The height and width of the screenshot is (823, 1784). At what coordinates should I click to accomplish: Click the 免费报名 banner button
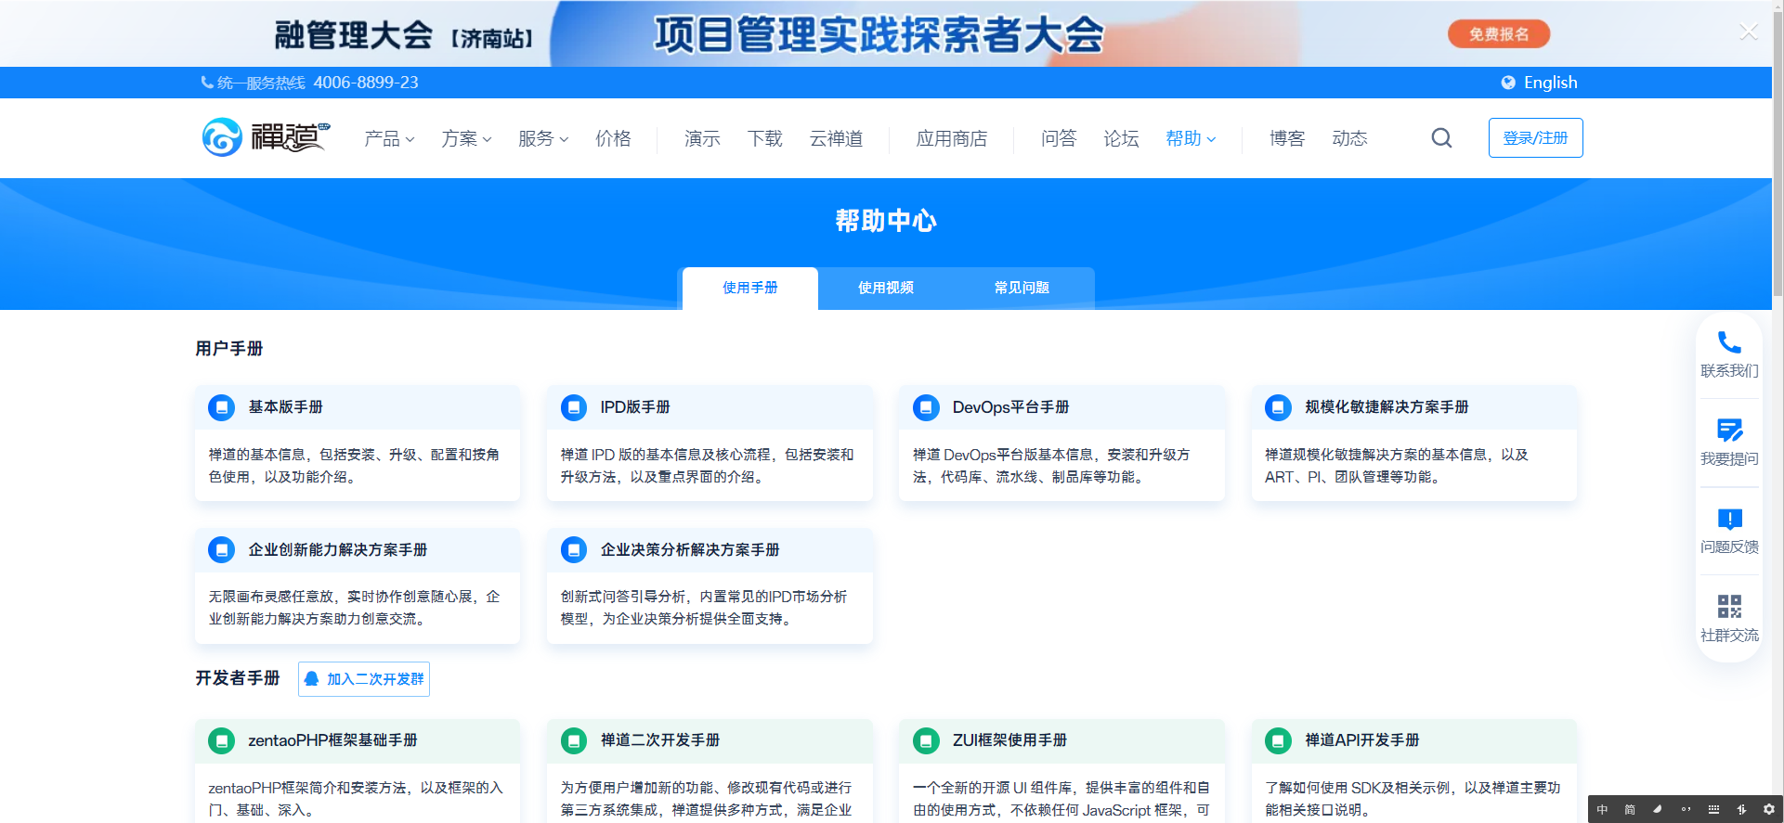point(1499,34)
